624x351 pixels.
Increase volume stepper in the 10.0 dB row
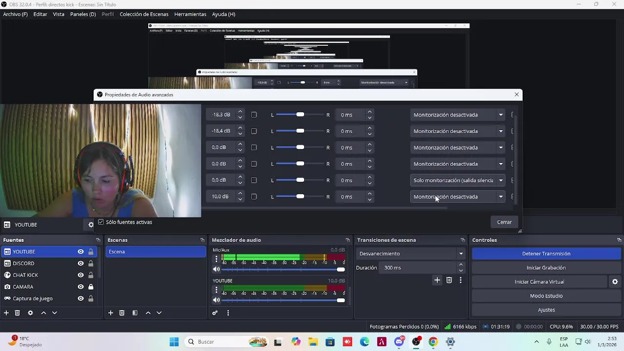[240, 194]
